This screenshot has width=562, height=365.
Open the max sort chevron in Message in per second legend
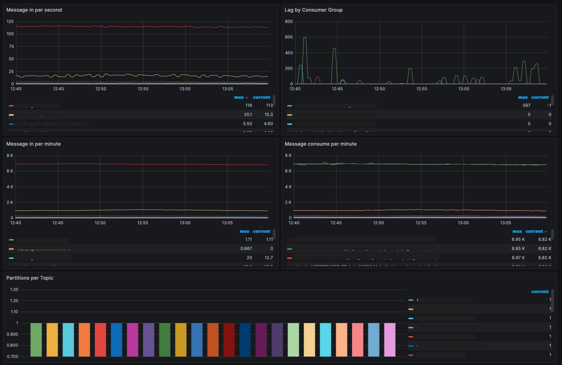pyautogui.click(x=247, y=97)
